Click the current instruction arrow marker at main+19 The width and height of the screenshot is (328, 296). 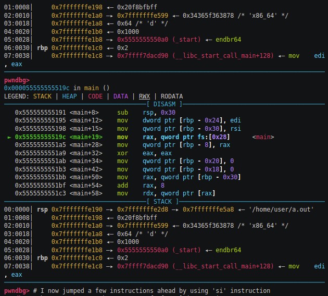coord(9,137)
